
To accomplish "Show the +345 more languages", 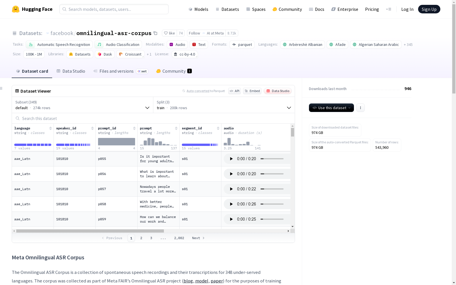I will pyautogui.click(x=408, y=45).
